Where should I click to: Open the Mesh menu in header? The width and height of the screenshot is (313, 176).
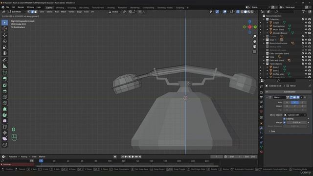tap(64, 12)
